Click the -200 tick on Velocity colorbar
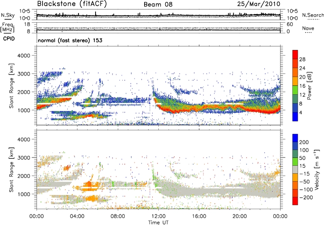This screenshot has height=225, width=324. (306, 197)
